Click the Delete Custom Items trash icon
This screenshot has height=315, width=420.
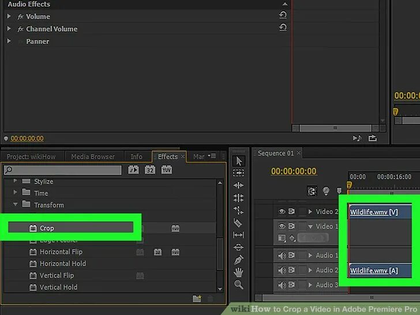(210, 299)
